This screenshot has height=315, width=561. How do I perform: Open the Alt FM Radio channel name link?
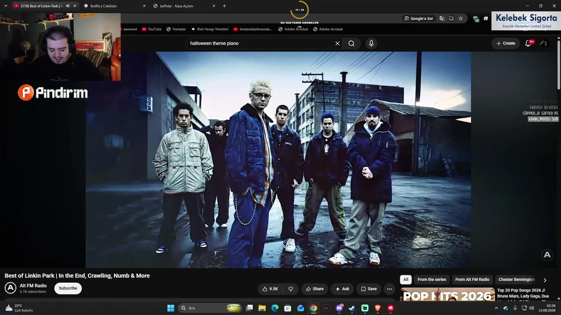coord(33,286)
